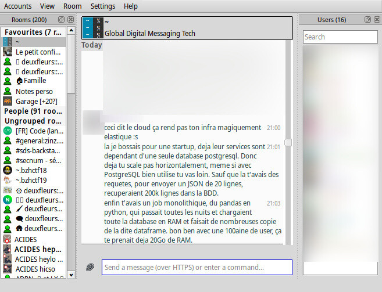This screenshot has width=382, height=292.
Task: Click the paperclip attach file icon
Action: coord(90,267)
